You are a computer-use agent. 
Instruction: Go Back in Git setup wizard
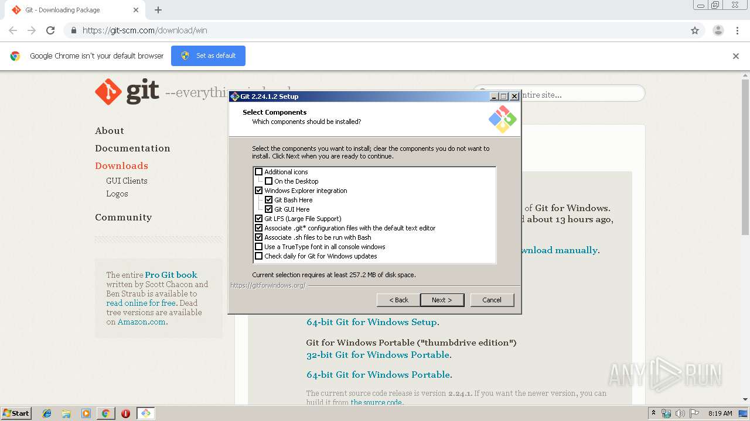tap(398, 300)
